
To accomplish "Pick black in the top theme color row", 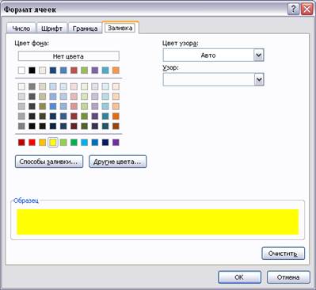I will point(32,71).
